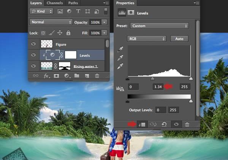Enable lock image pixels brush icon
This screenshot has width=228, height=160.
(51, 33)
